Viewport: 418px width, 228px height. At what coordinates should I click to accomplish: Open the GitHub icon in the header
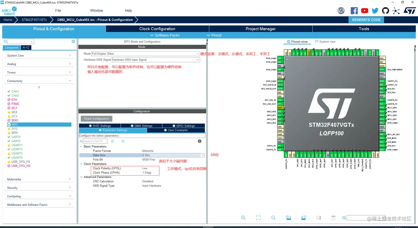pyautogui.click(x=385, y=11)
